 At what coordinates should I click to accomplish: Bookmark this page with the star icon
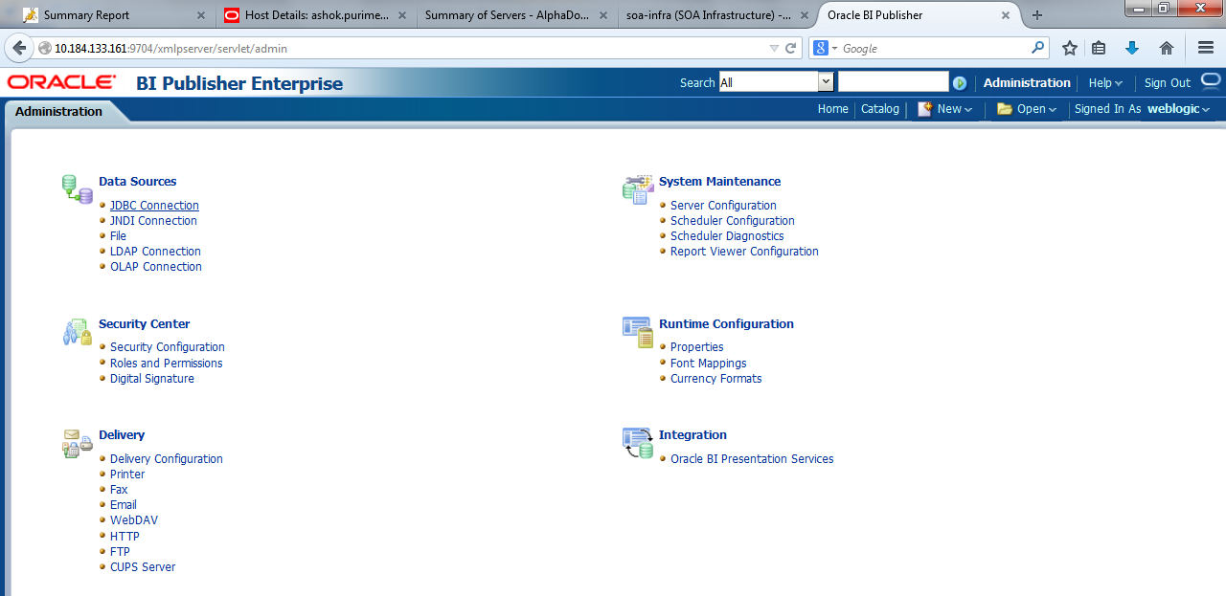point(1070,48)
